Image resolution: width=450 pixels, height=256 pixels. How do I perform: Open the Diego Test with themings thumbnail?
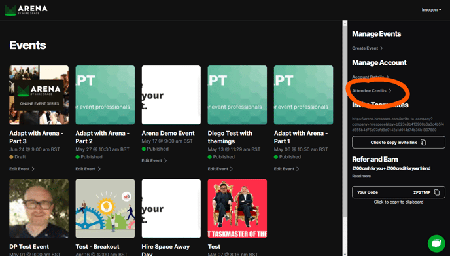[x=237, y=95]
